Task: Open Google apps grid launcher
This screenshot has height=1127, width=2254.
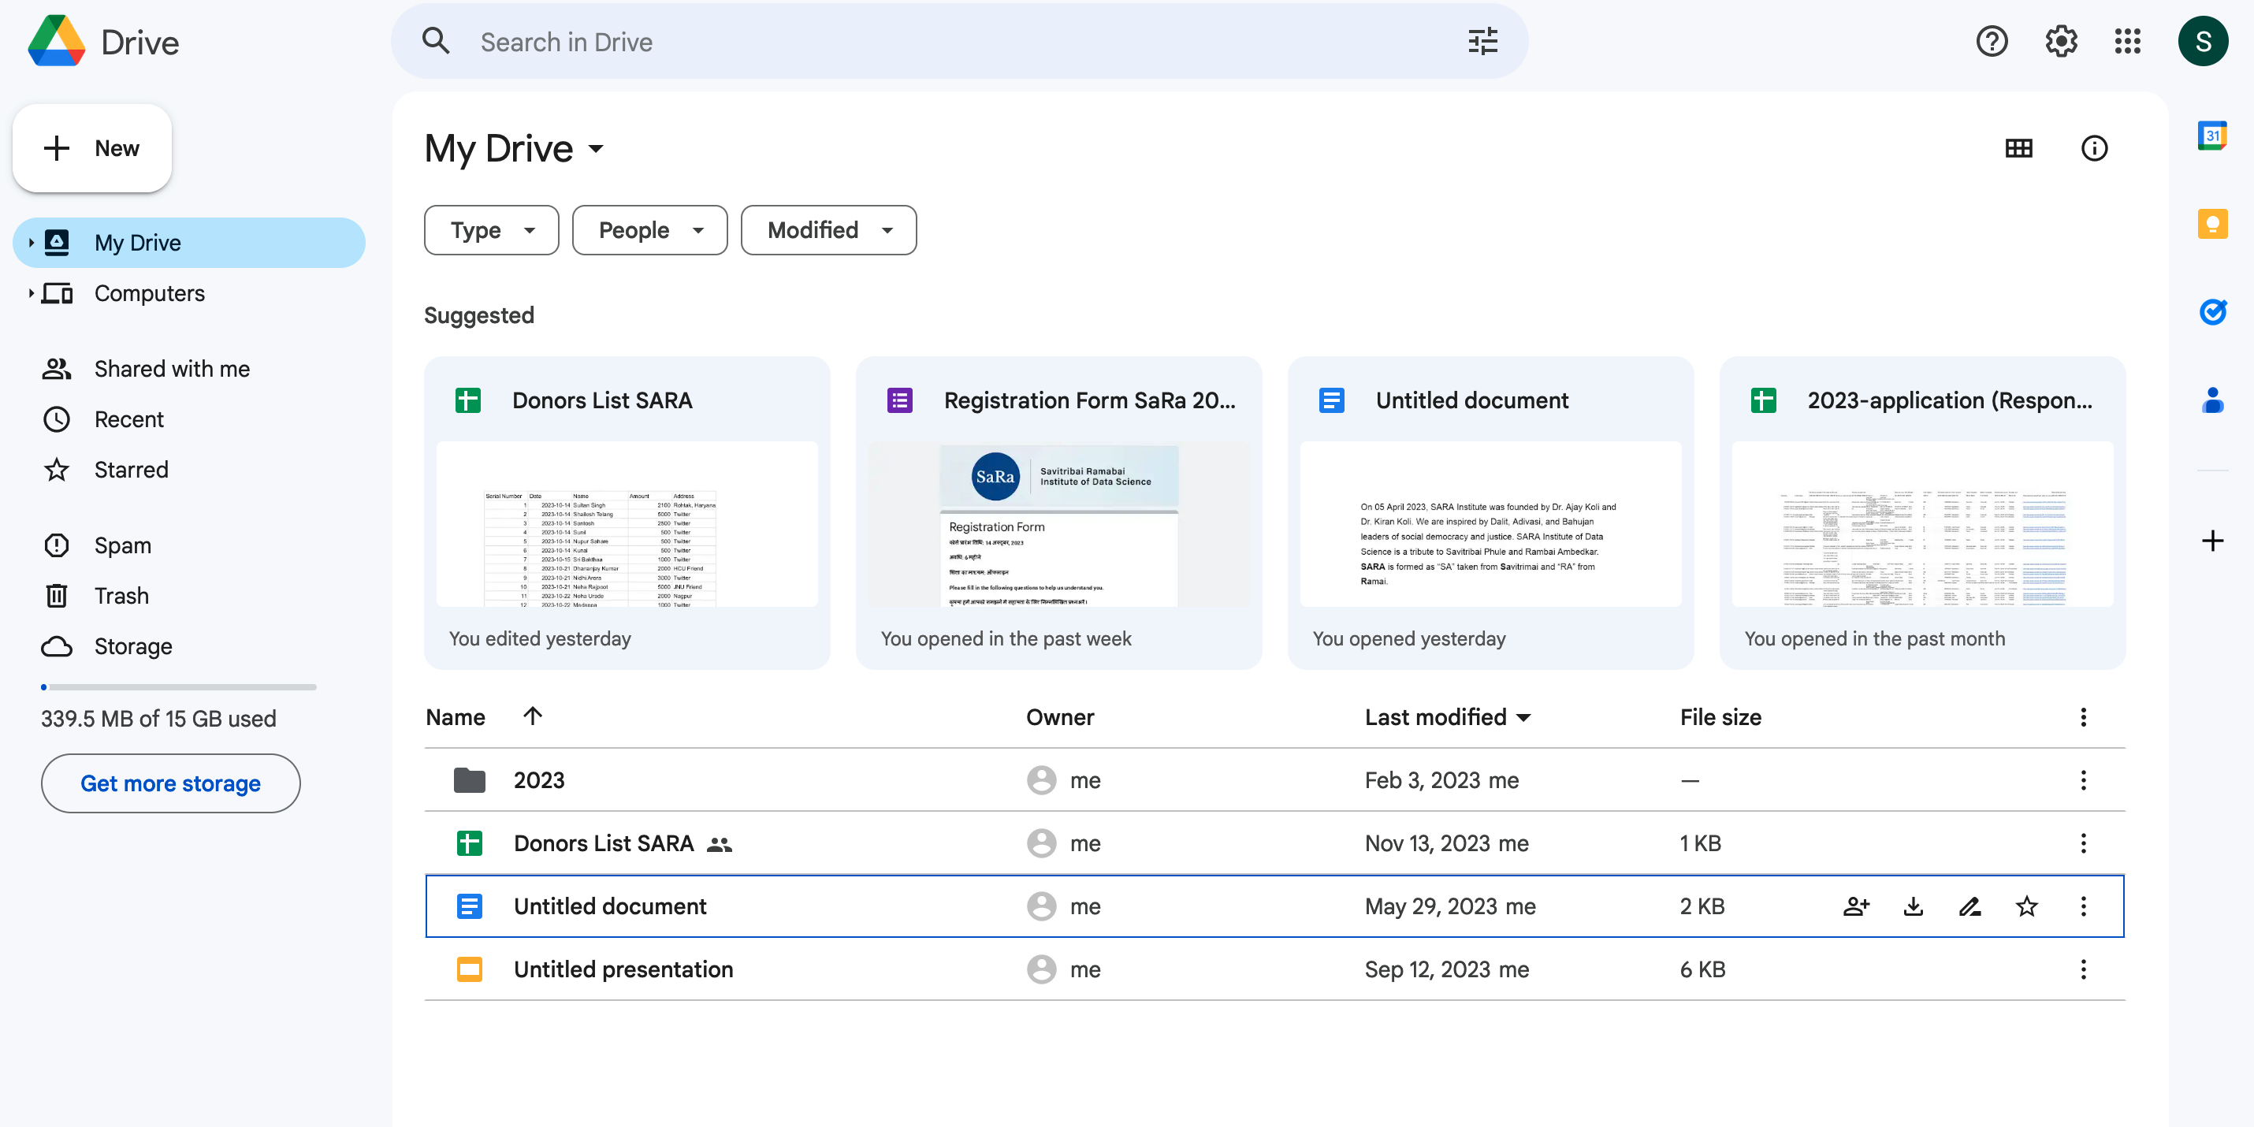Action: 2127,41
